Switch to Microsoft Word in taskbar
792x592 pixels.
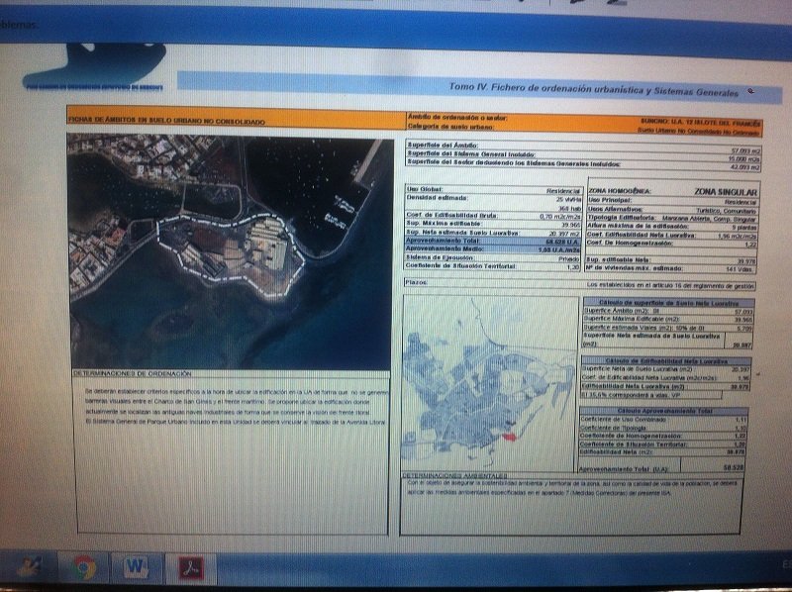click(136, 568)
